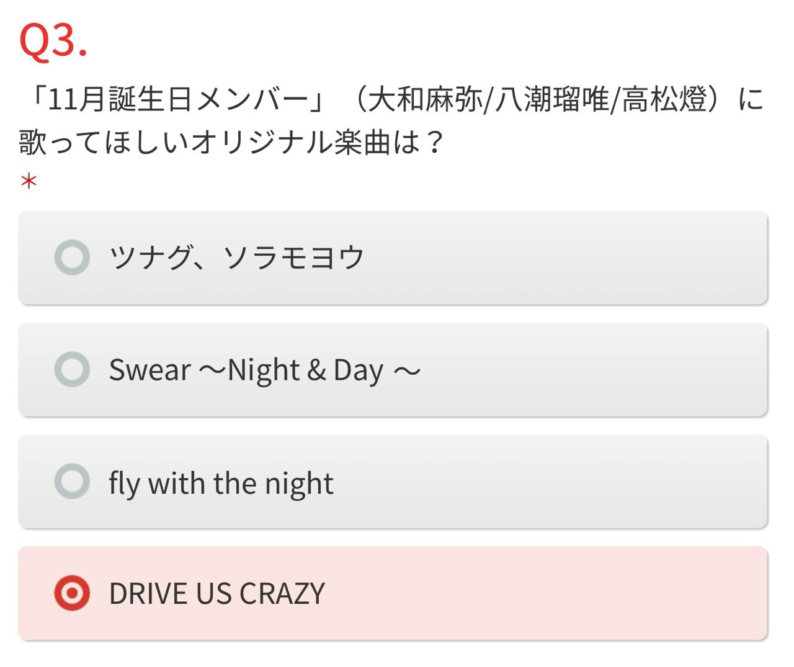The width and height of the screenshot is (794, 667).
Task: Choose the Swear ～Night & Day～ radio circle
Action: 72,369
